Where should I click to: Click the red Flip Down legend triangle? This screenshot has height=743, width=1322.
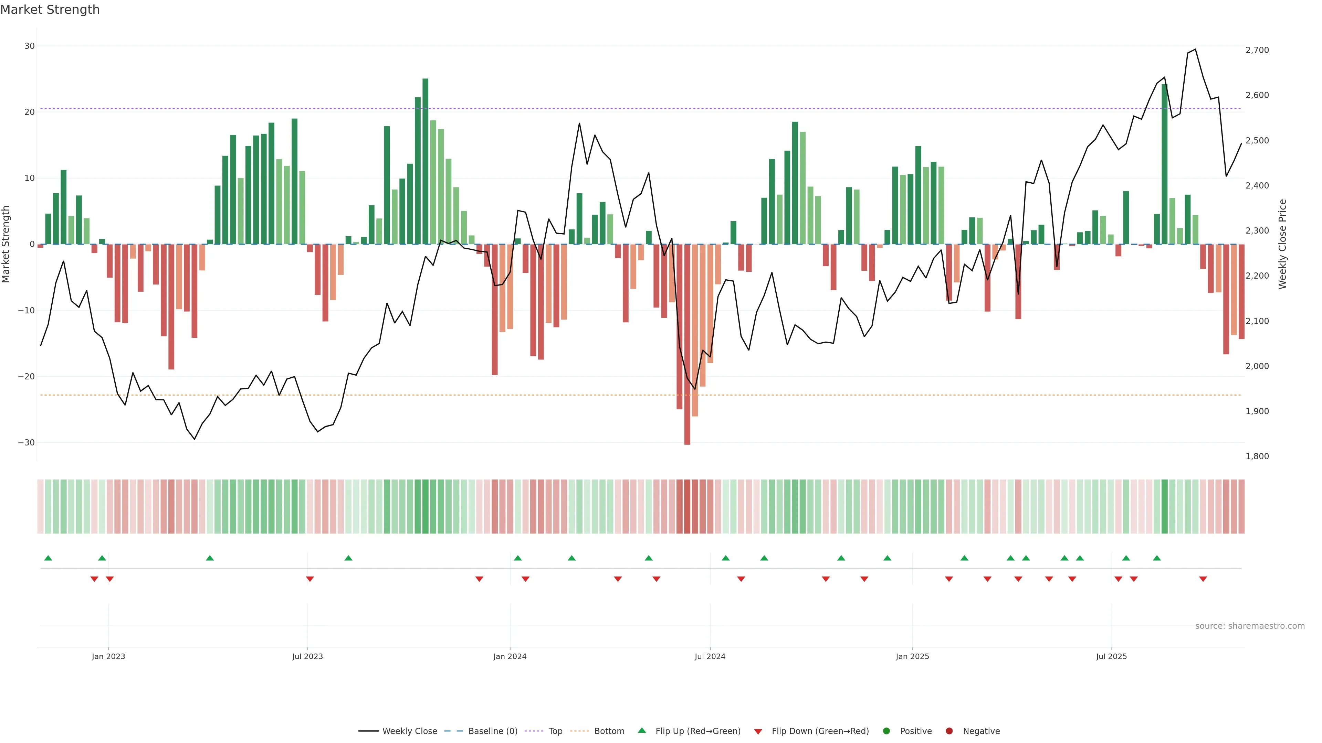click(x=758, y=731)
